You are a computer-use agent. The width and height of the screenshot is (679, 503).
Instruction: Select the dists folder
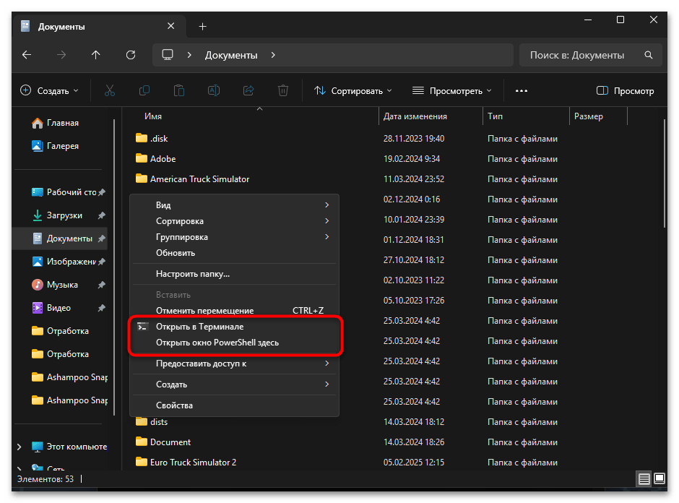(152, 422)
